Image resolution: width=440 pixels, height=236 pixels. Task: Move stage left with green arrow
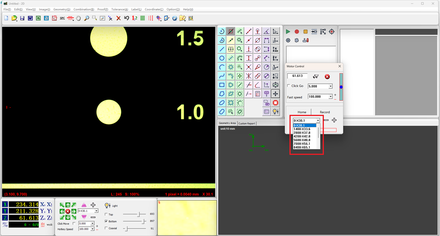pos(62,211)
